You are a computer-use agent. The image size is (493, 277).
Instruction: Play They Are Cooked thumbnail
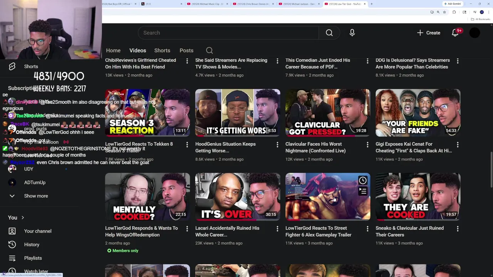tap(418, 197)
